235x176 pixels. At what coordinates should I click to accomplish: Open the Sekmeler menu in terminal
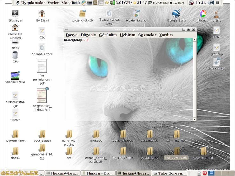pyautogui.click(x=147, y=35)
